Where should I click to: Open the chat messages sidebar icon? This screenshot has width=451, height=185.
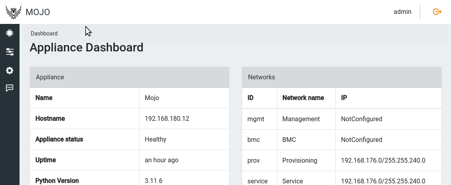pyautogui.click(x=10, y=88)
